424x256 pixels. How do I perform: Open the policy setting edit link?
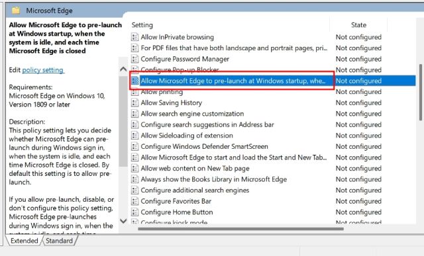pyautogui.click(x=43, y=70)
